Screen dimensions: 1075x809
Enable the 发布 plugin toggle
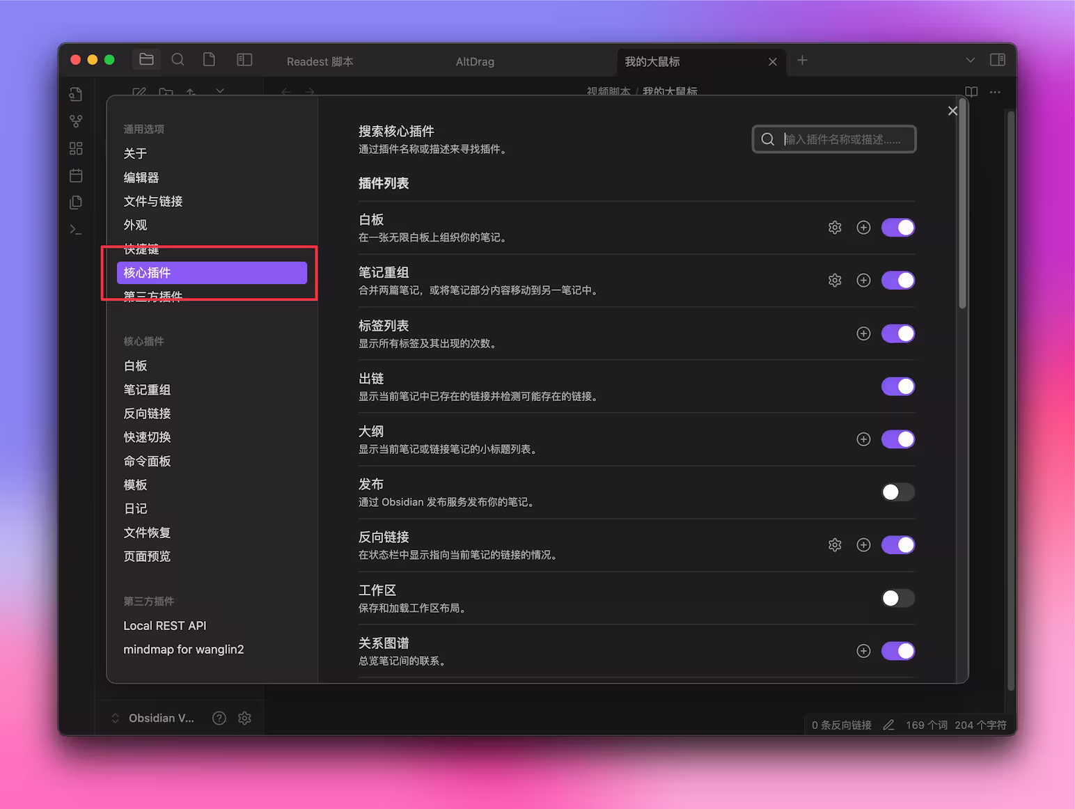(898, 492)
